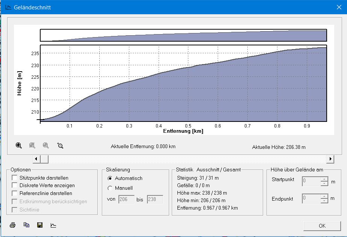Screen dimensions: 347x237
Task: Click the Startpunkt height input field
Action: [311, 181]
